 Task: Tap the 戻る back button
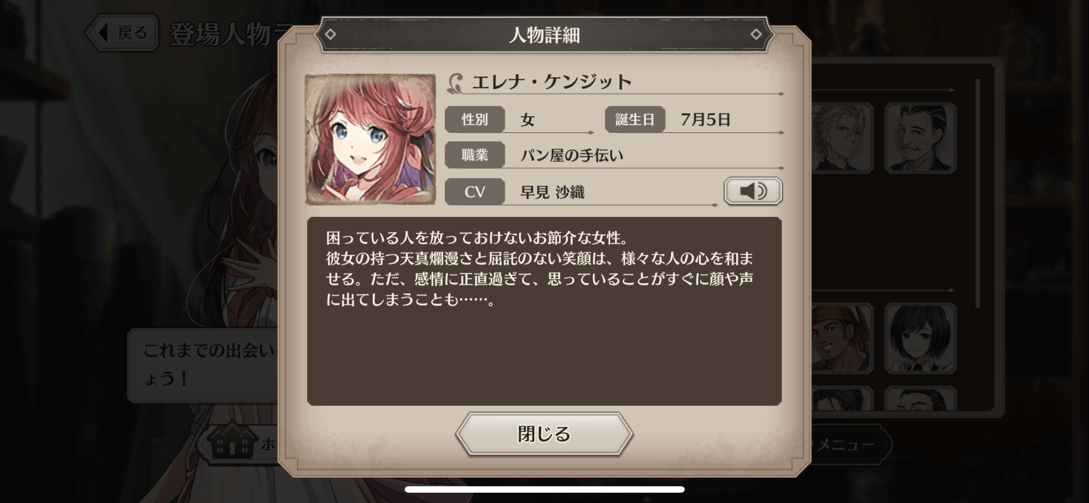[122, 33]
